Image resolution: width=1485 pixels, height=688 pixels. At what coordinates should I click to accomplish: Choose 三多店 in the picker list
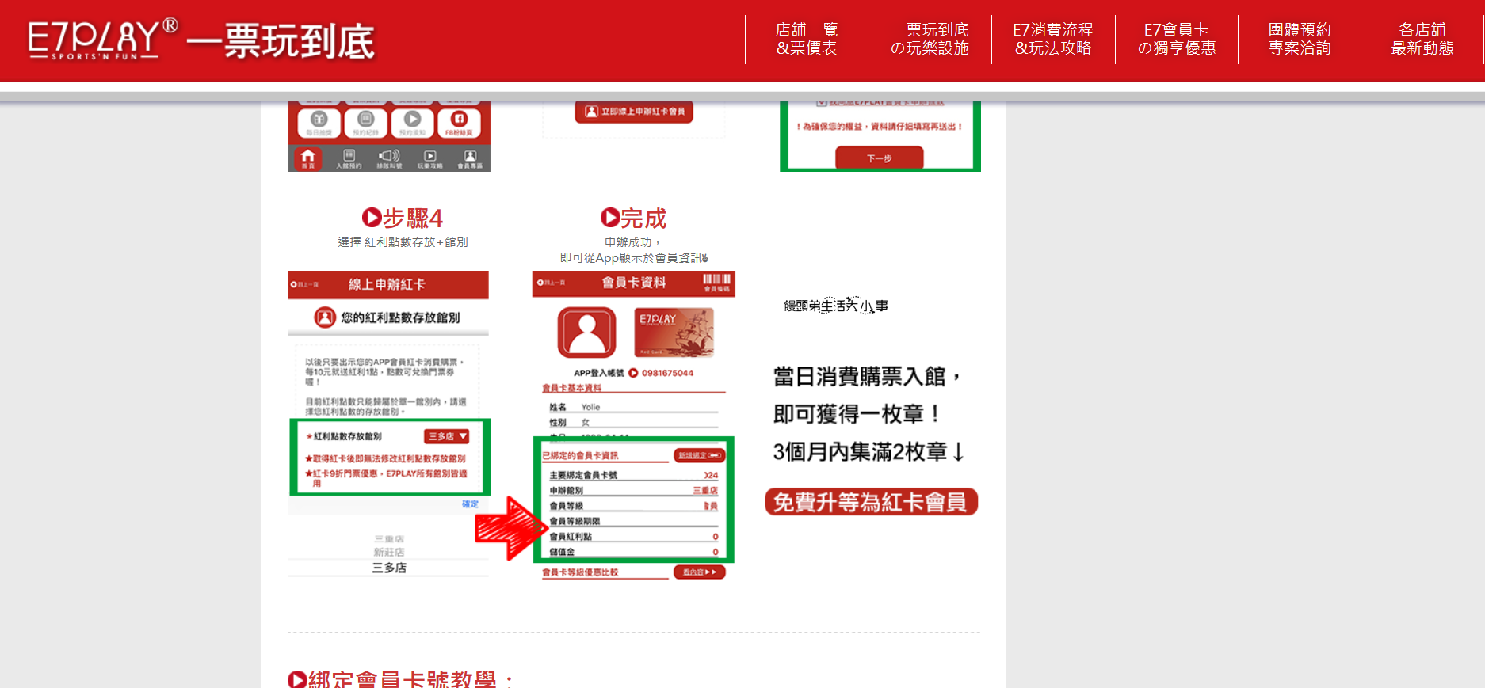click(389, 568)
